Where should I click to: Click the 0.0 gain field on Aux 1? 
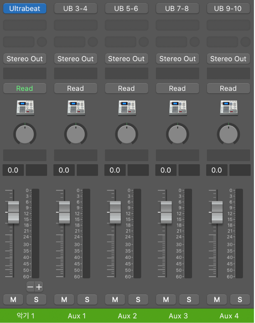[64, 170]
